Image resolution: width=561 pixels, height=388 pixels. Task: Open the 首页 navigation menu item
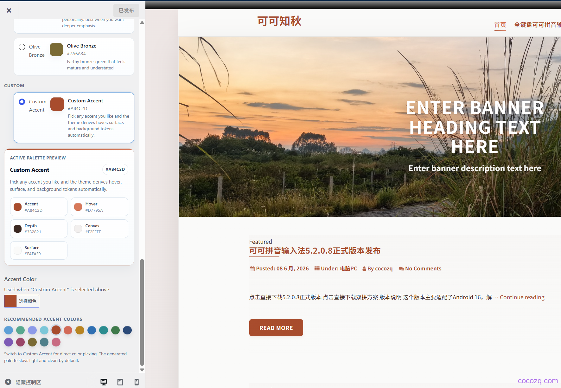click(x=500, y=25)
